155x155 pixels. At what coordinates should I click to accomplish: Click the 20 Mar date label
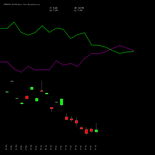(x=6, y=147)
